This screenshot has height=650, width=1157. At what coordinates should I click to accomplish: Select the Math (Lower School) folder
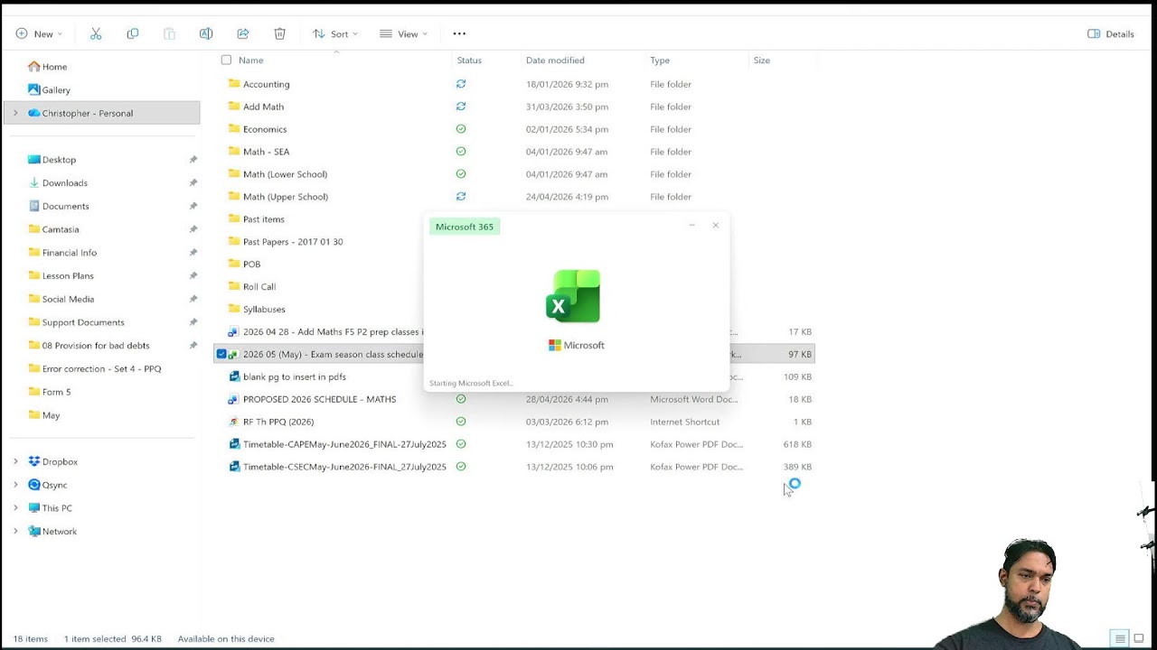[285, 174]
